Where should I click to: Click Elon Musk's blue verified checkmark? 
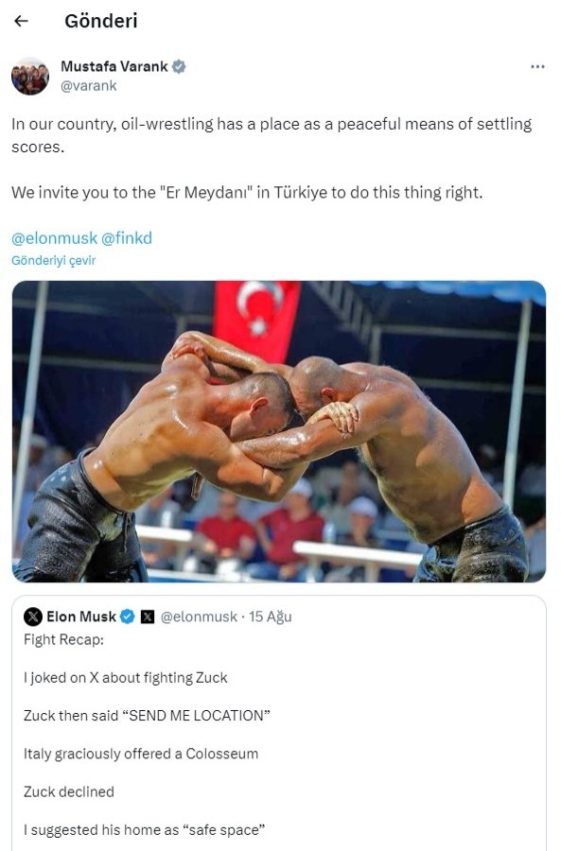pos(127,617)
